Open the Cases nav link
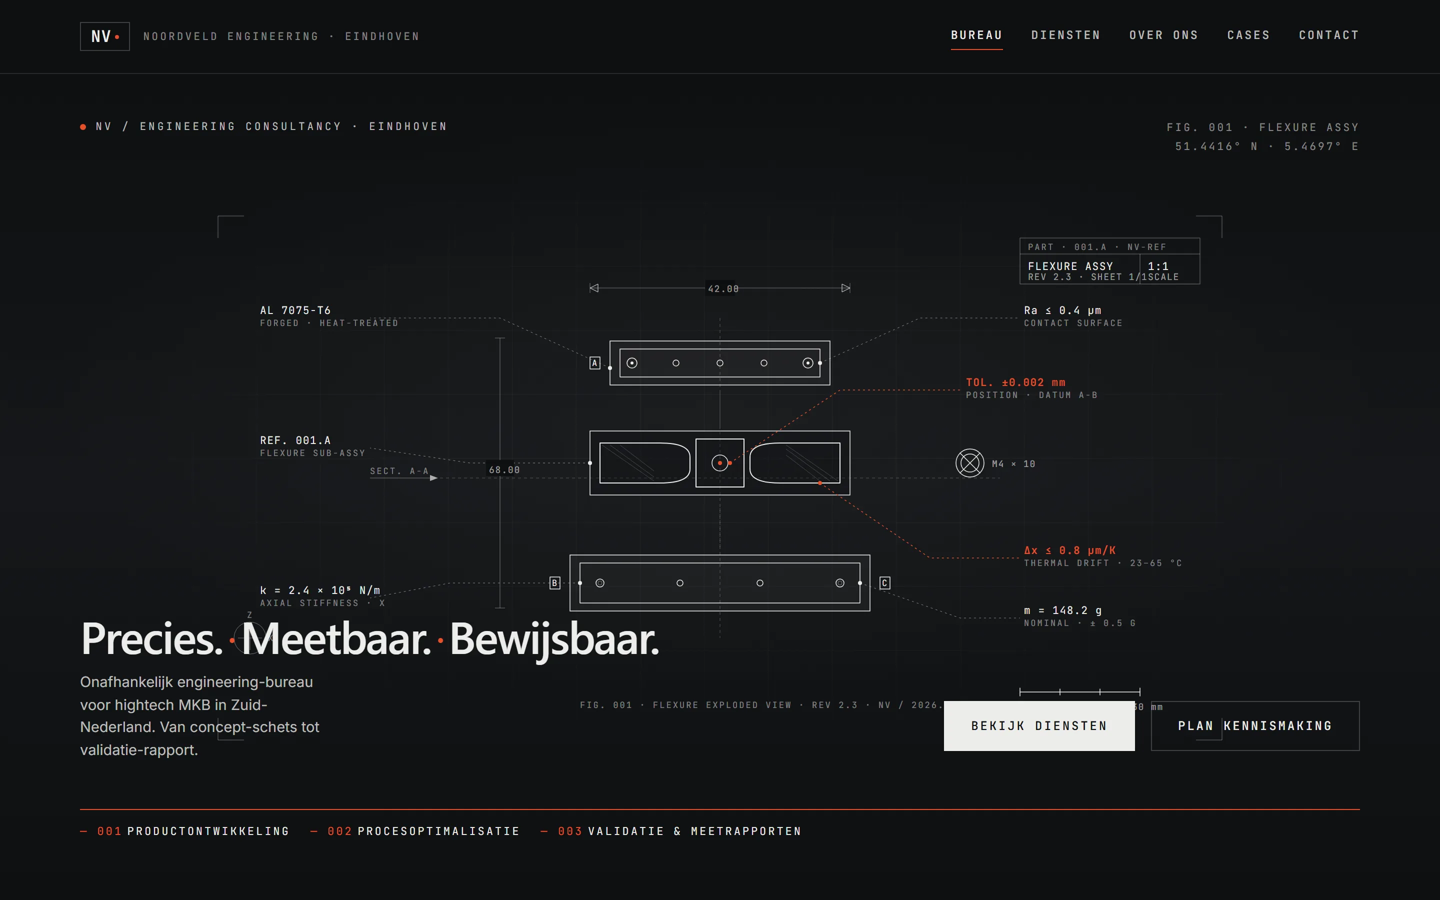 (1248, 35)
